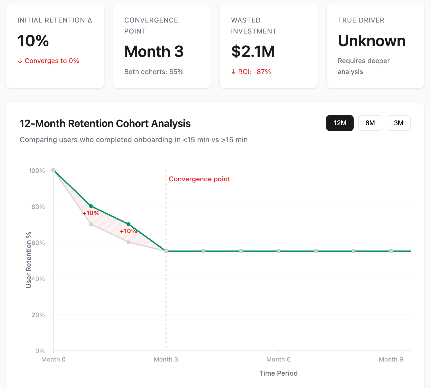This screenshot has width=431, height=388.
Task: Select the 12M time range tab
Action: tap(340, 123)
